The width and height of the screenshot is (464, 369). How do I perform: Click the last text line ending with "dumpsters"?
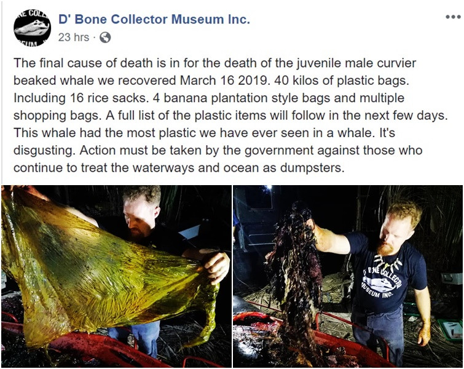click(x=179, y=168)
